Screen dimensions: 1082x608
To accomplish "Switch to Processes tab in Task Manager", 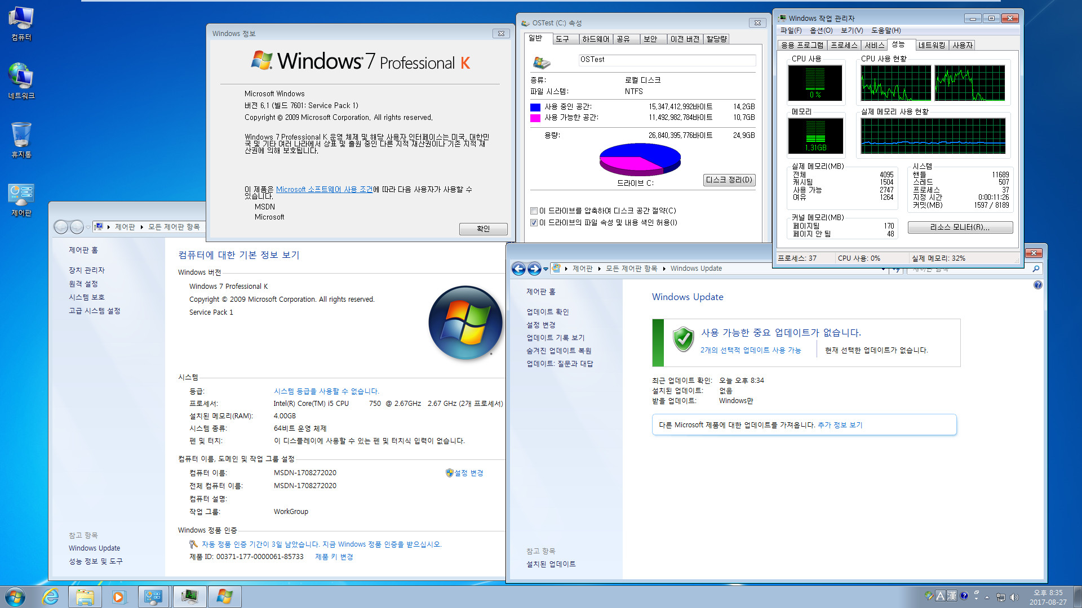I will tap(844, 45).
